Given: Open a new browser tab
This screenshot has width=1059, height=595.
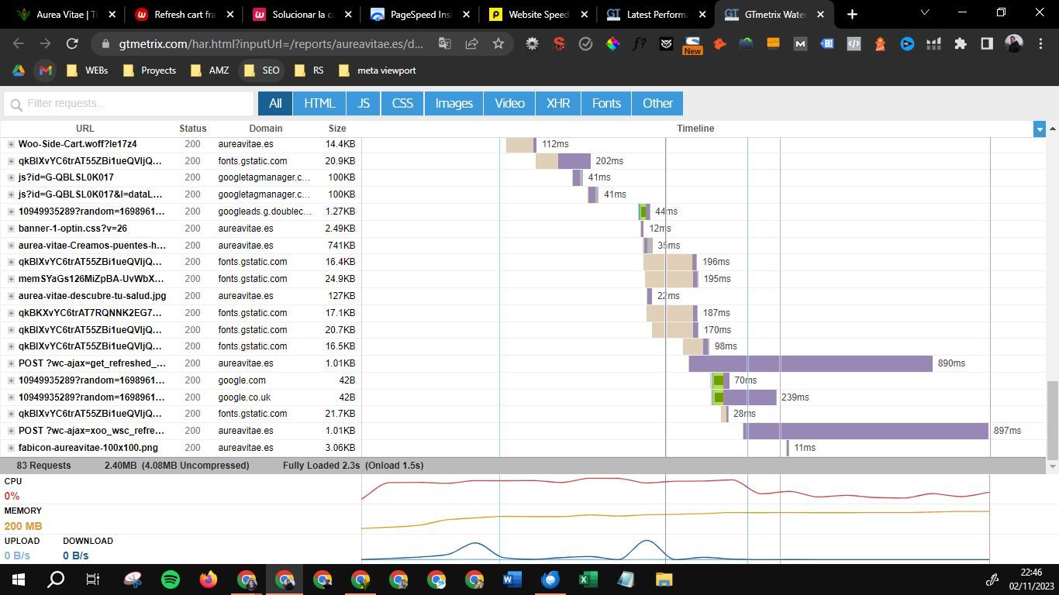Looking at the screenshot, I should [x=852, y=14].
